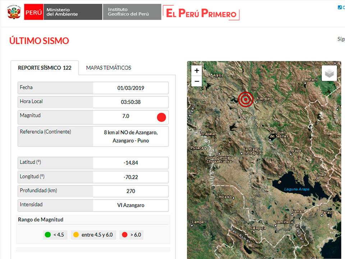
Task: Zoom in on the map
Action: coord(197,71)
